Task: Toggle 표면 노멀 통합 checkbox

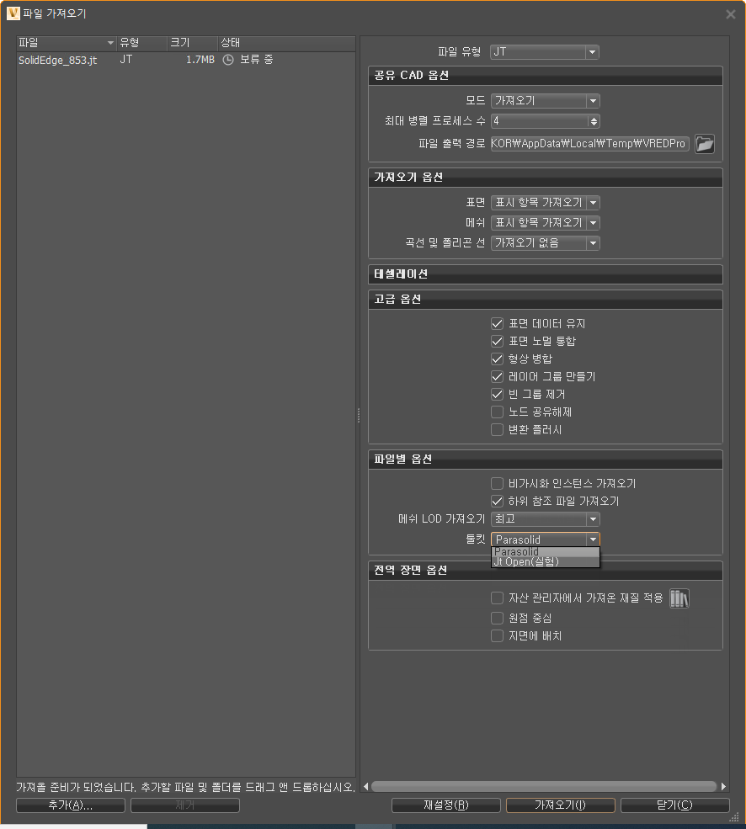Action: click(497, 342)
